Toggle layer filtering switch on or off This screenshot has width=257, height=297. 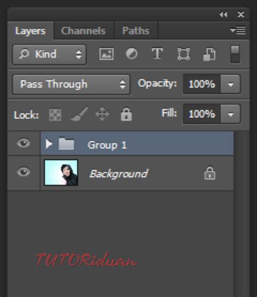click(235, 54)
